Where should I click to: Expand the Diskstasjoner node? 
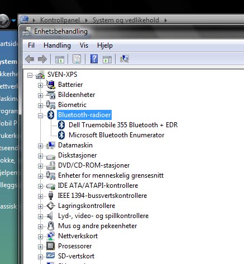pos(40,156)
